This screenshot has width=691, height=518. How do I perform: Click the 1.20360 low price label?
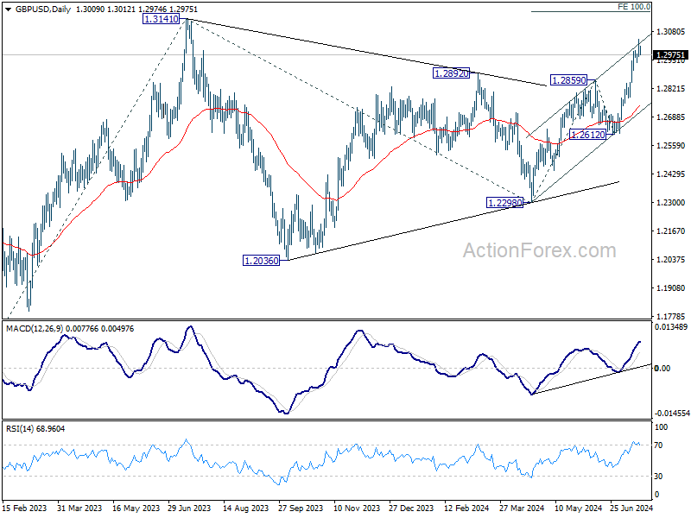262,261
